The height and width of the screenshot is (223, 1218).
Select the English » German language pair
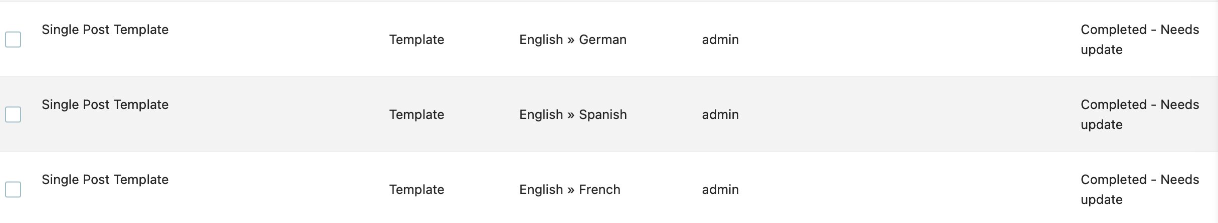[x=573, y=39]
